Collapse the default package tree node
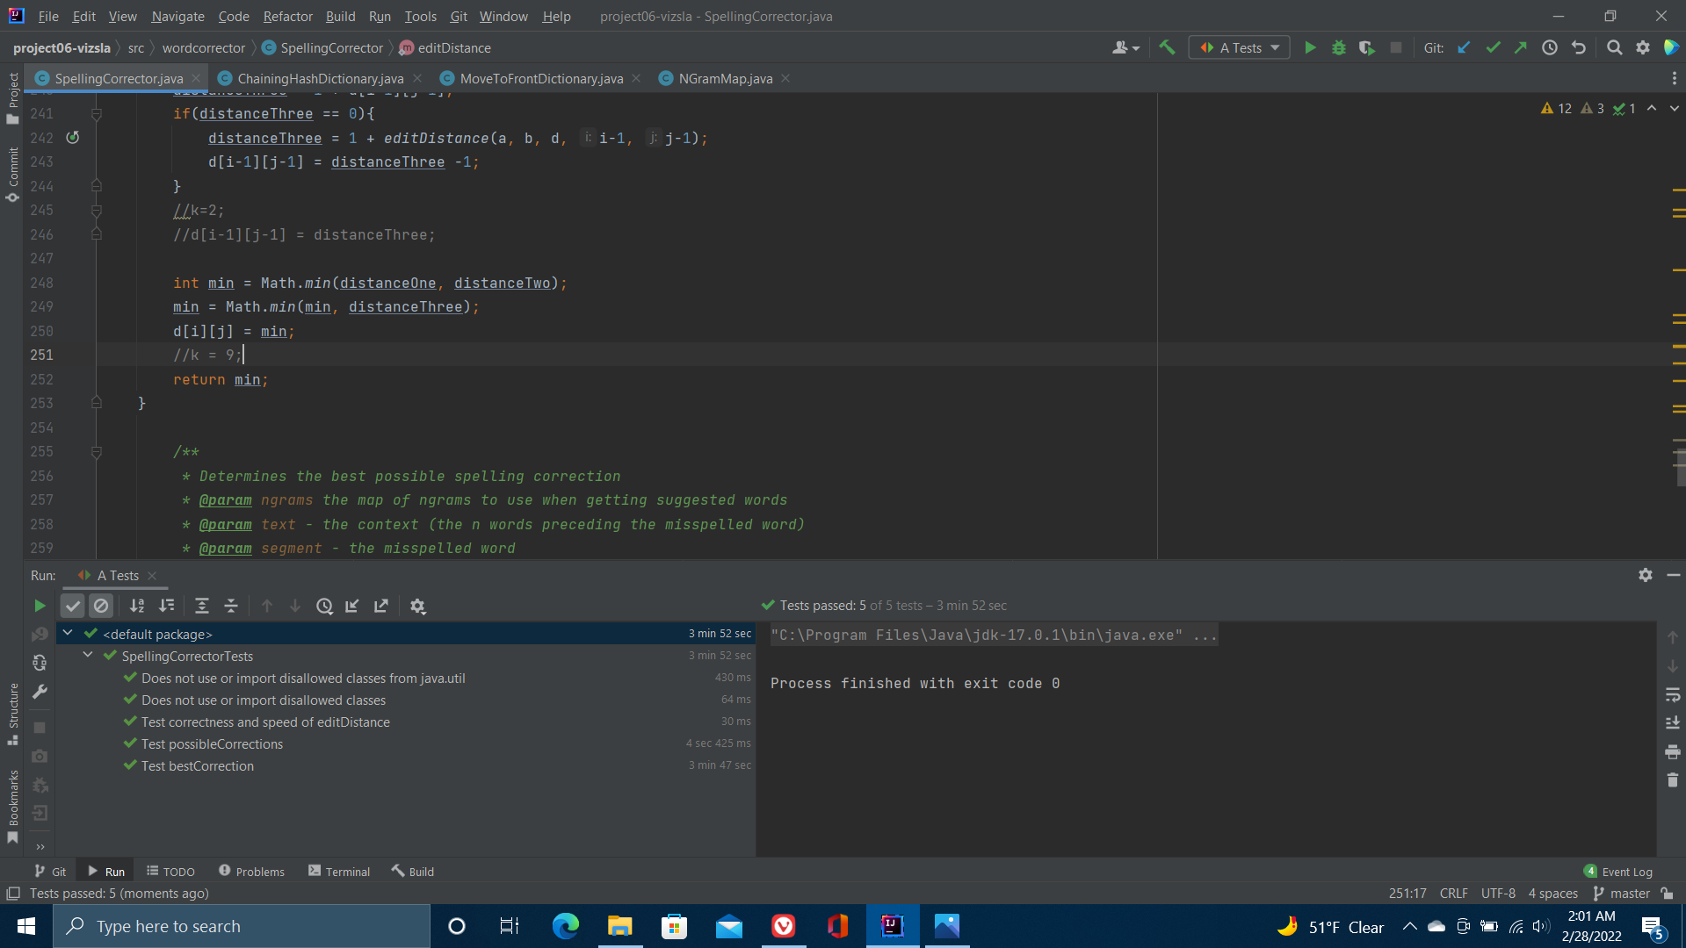The height and width of the screenshot is (948, 1686). pyautogui.click(x=68, y=633)
